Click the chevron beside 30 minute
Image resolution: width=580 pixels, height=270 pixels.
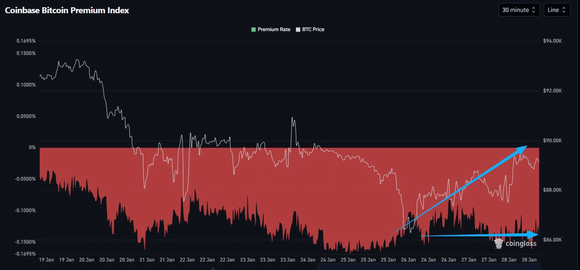[533, 9]
